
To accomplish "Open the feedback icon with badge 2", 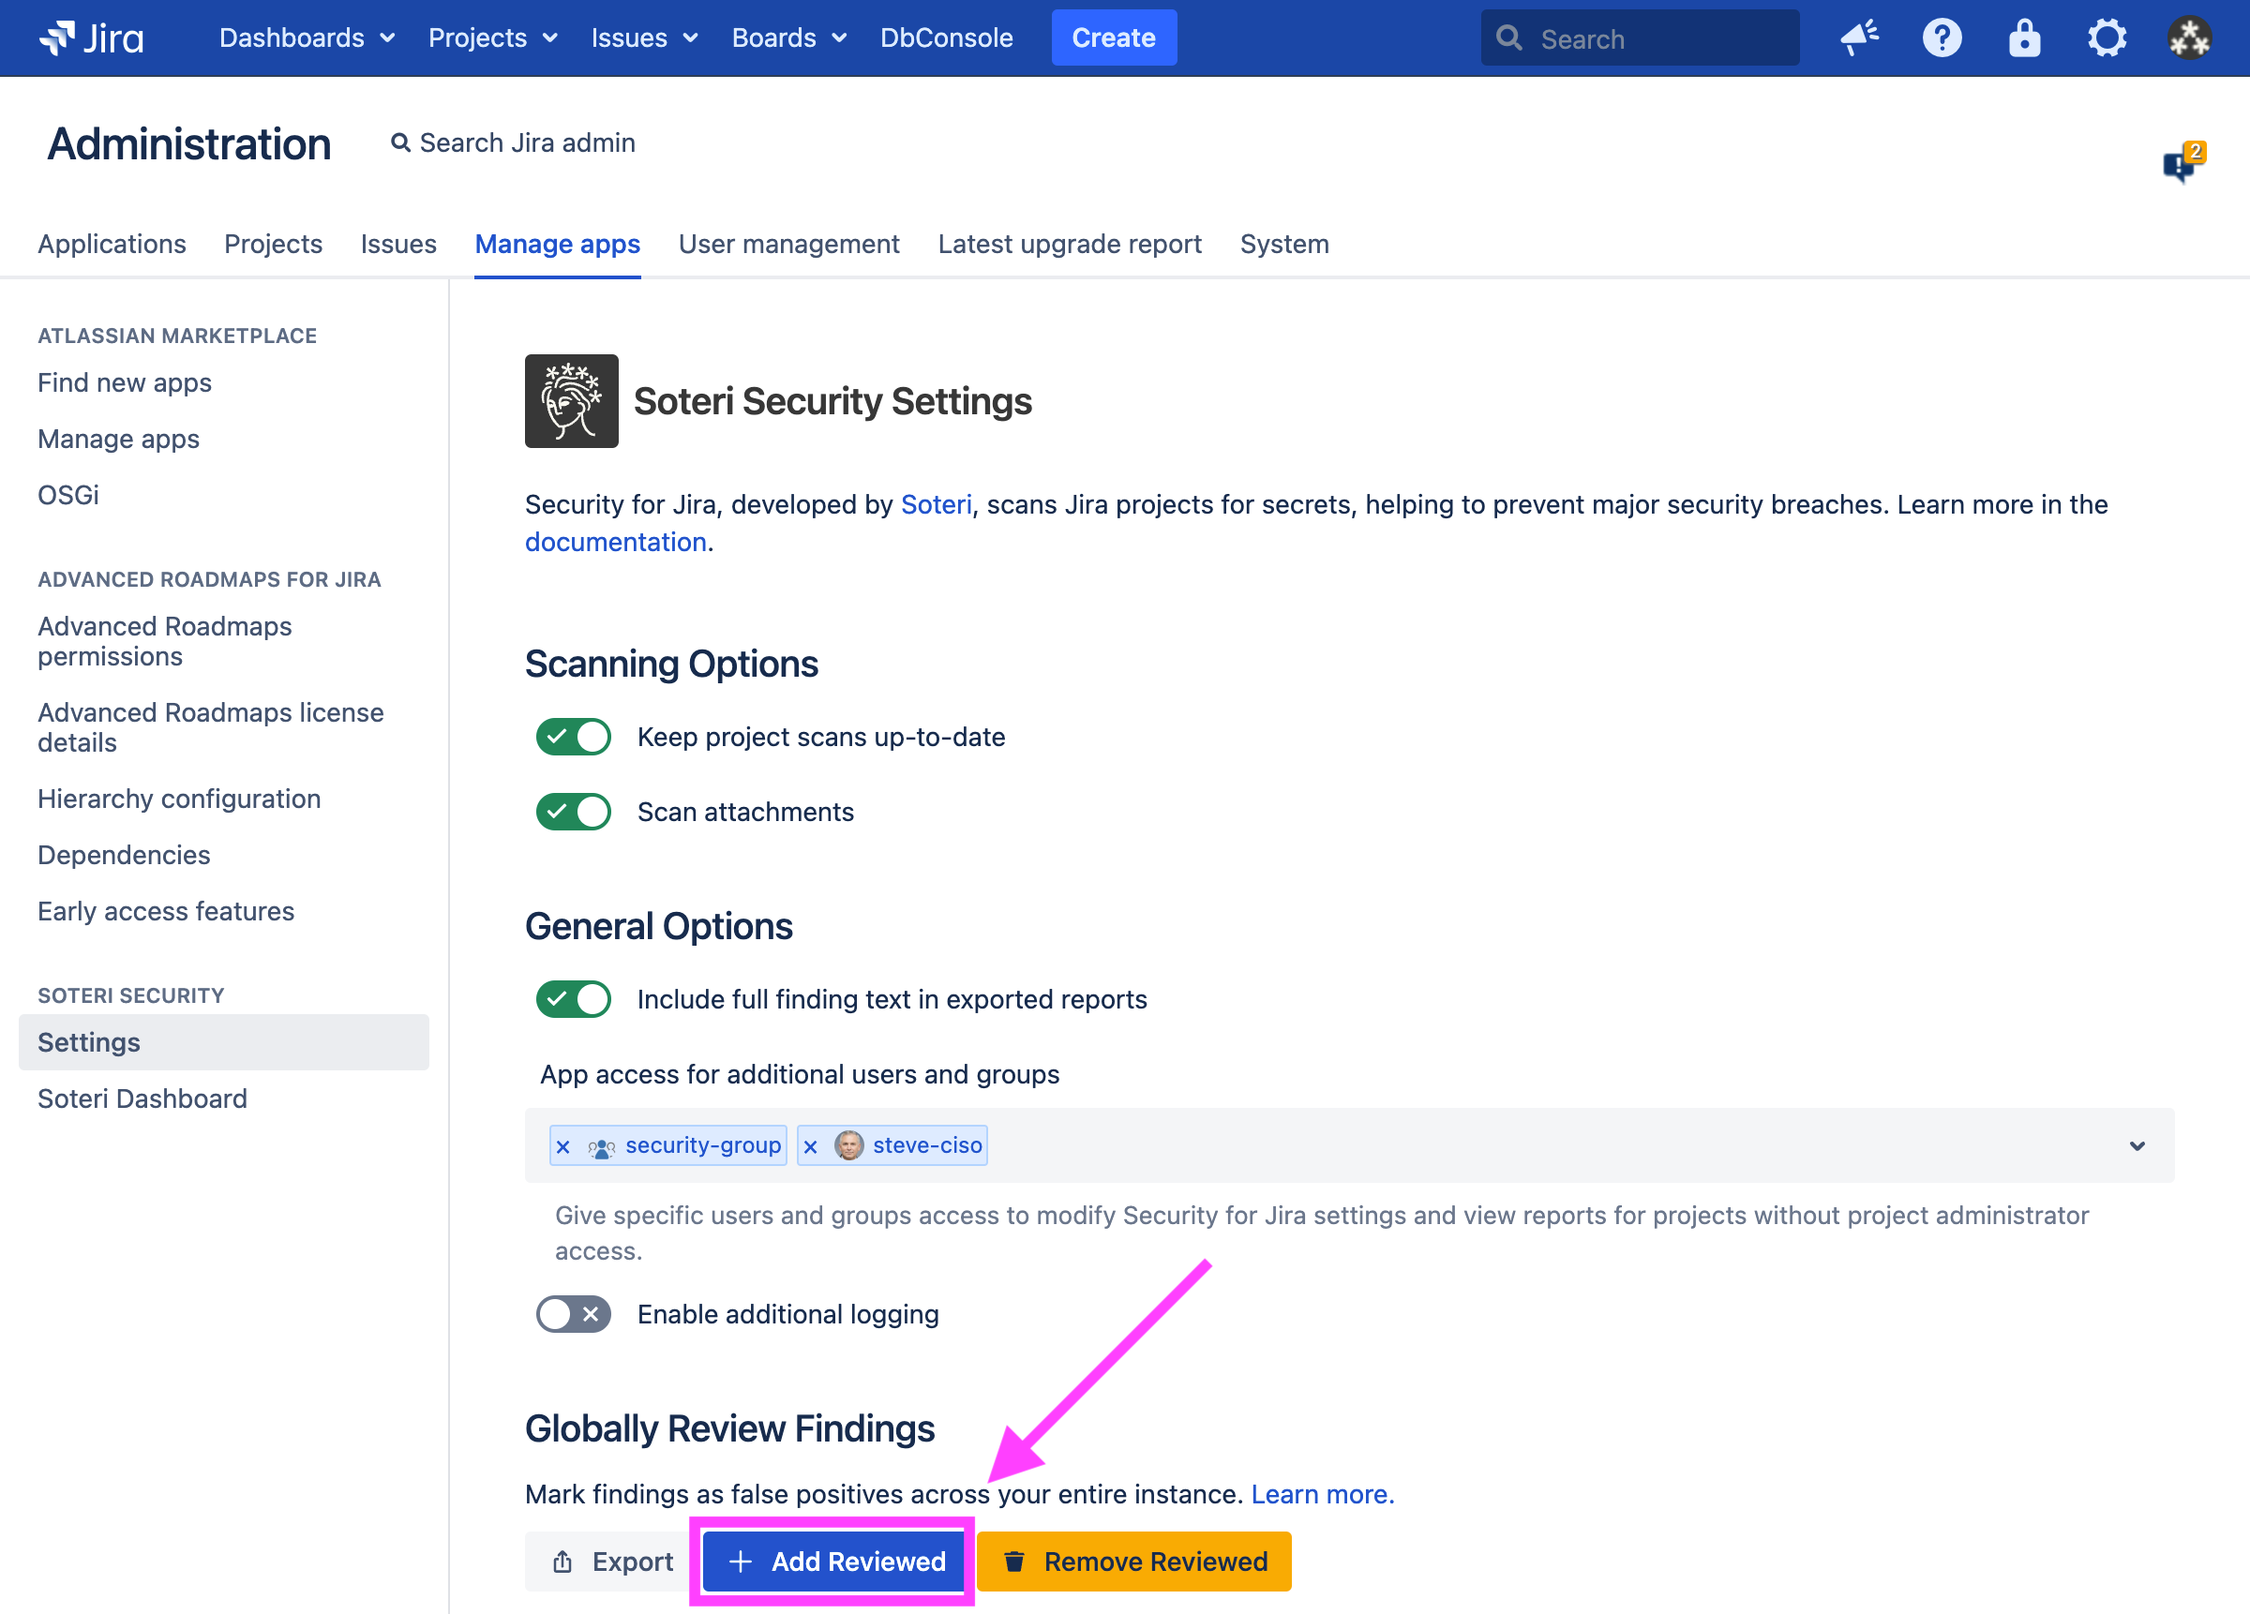I will click(2181, 165).
